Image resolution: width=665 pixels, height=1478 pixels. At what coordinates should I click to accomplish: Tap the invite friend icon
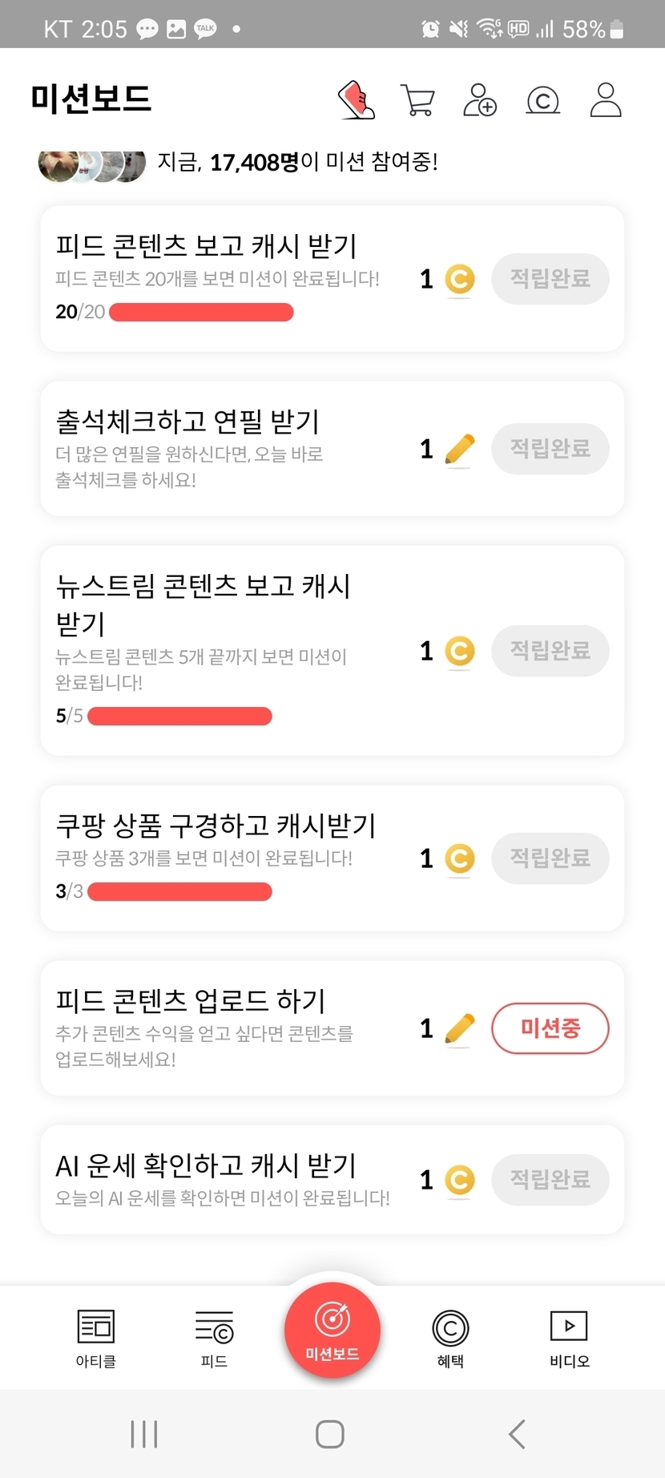pyautogui.click(x=480, y=100)
